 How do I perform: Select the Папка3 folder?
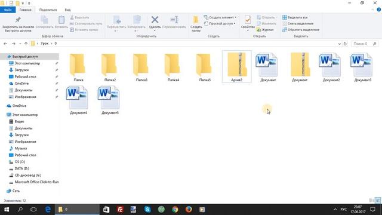(x=141, y=67)
